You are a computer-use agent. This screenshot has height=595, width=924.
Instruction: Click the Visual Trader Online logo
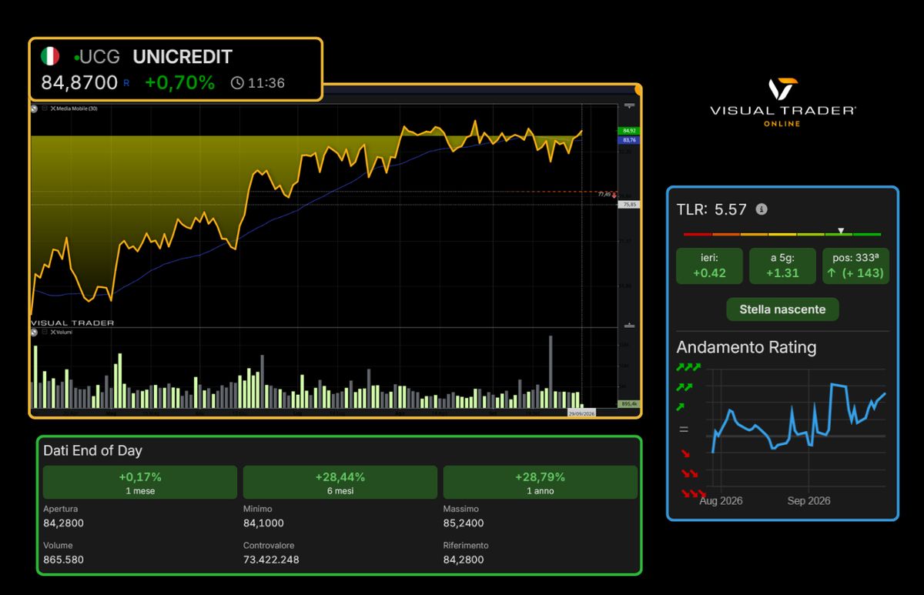pos(782,102)
